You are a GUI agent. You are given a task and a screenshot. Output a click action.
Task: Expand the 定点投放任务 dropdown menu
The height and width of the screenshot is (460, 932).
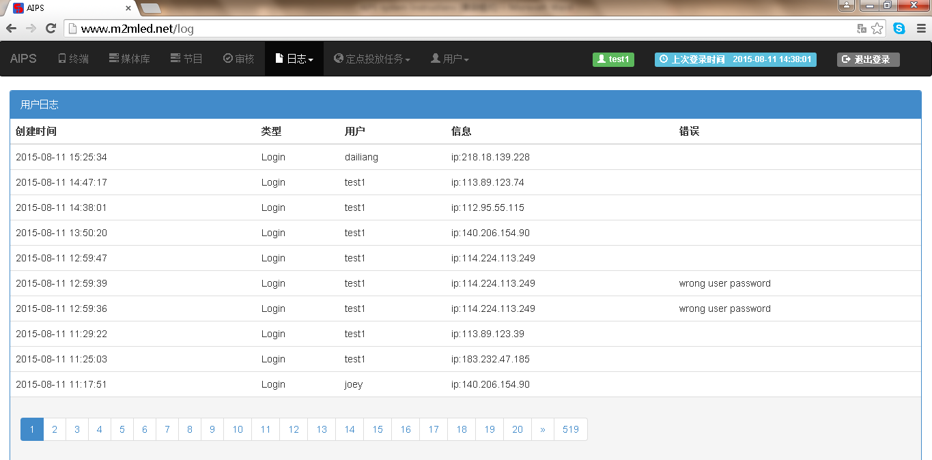[372, 59]
